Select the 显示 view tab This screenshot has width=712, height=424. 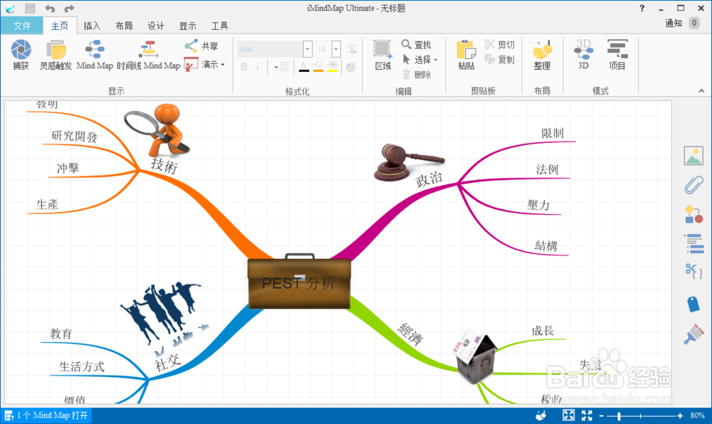tap(187, 26)
